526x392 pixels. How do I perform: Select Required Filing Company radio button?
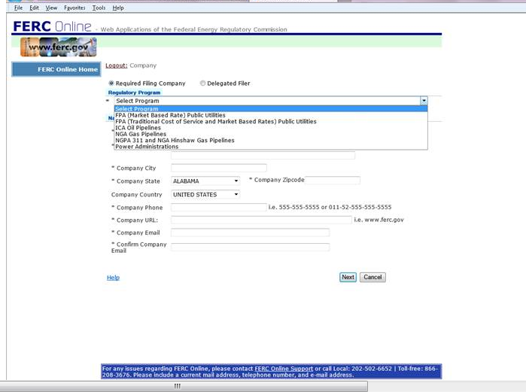(x=111, y=84)
